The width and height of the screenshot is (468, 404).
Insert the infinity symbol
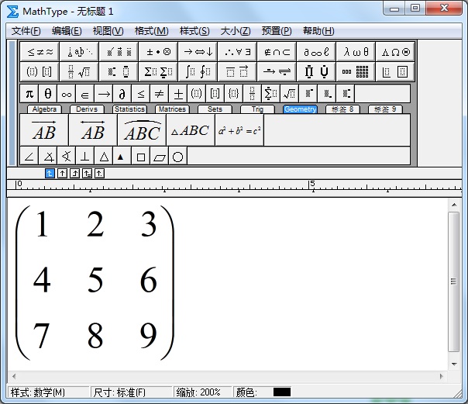[66, 94]
